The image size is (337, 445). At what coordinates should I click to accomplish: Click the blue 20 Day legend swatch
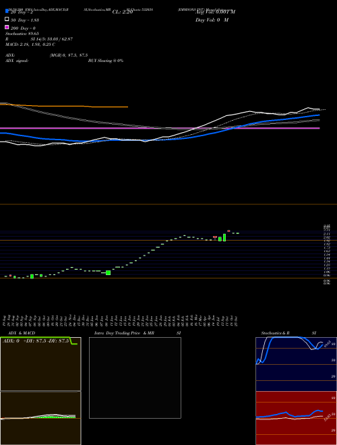tap(7, 11)
